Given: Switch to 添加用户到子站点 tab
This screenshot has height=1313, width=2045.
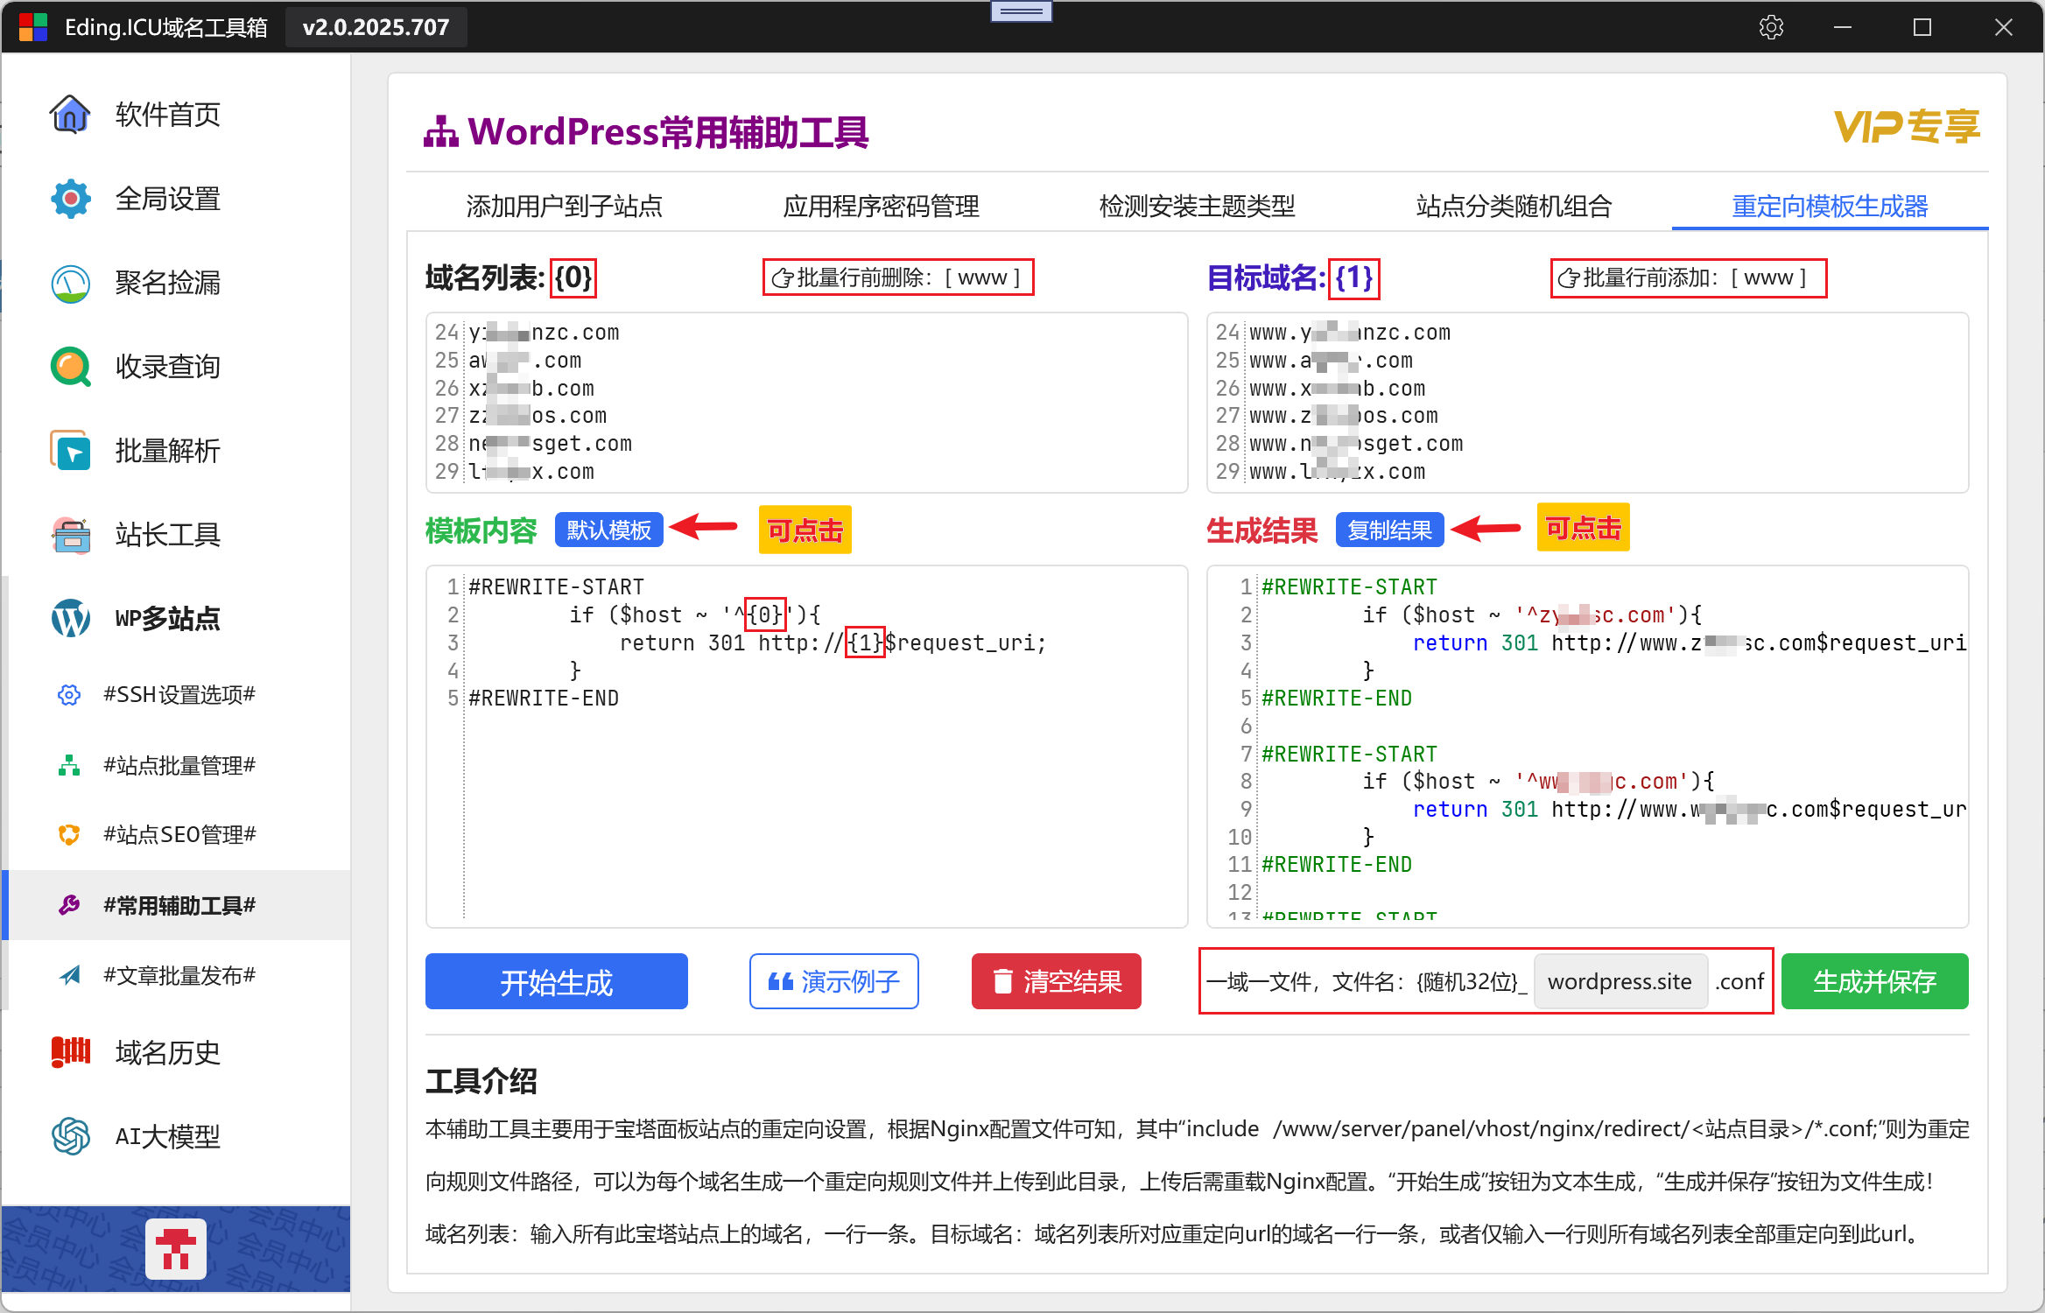Looking at the screenshot, I should (564, 207).
